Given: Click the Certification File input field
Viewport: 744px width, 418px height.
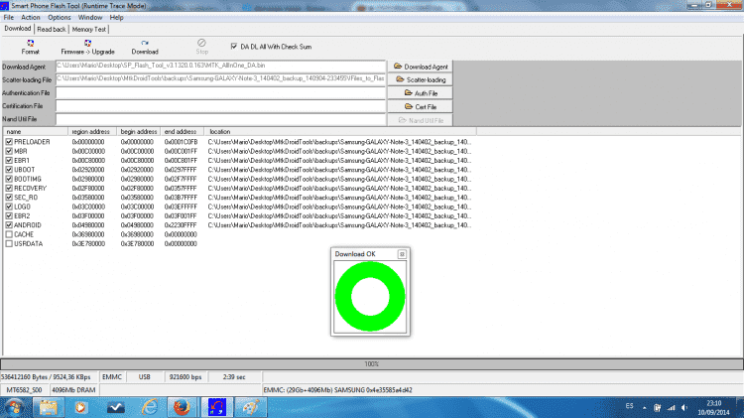Looking at the screenshot, I should [220, 106].
